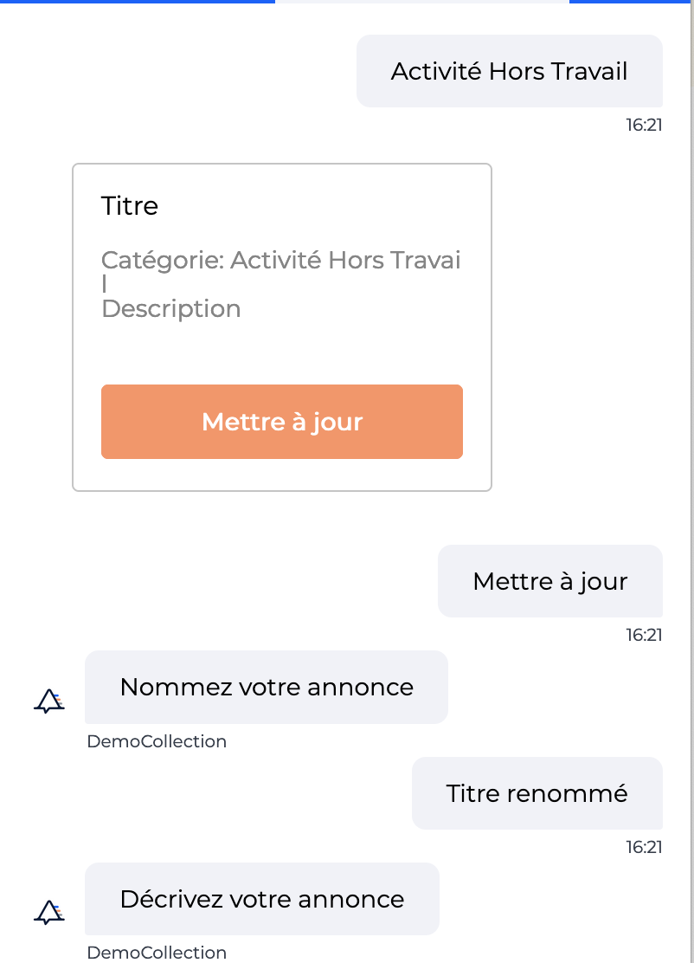The height and width of the screenshot is (963, 694).
Task: Click the "Titre renommé" message bubble
Action: (x=537, y=793)
